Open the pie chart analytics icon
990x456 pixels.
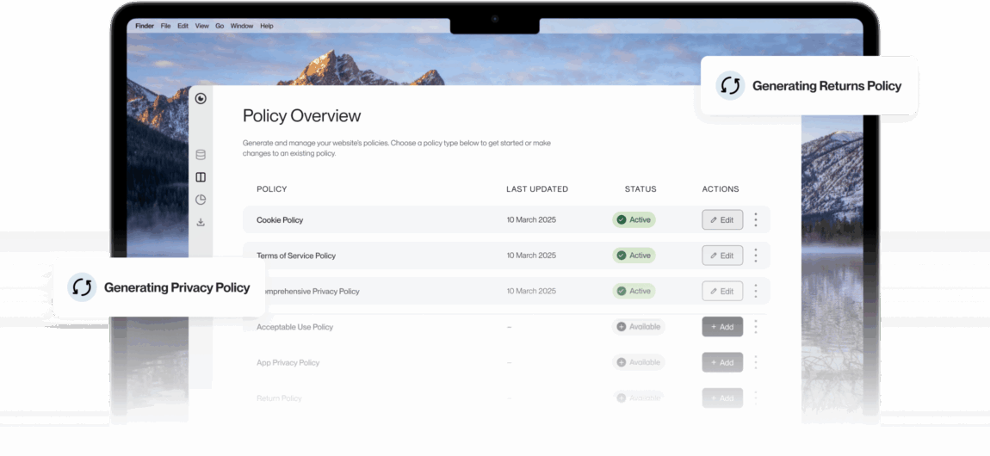(x=201, y=200)
